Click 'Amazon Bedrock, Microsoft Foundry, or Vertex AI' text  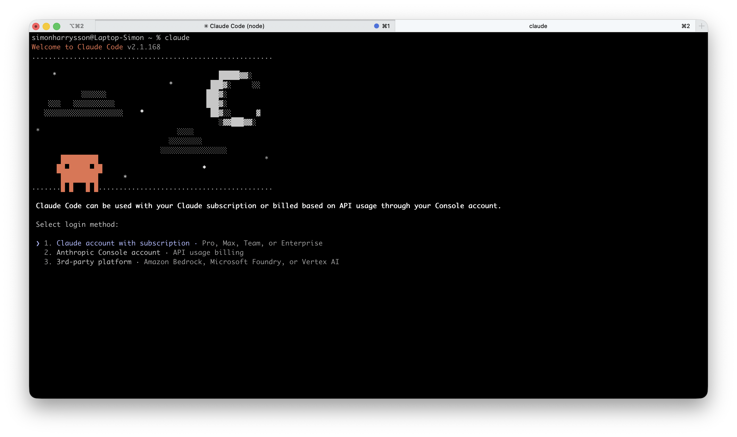point(241,262)
